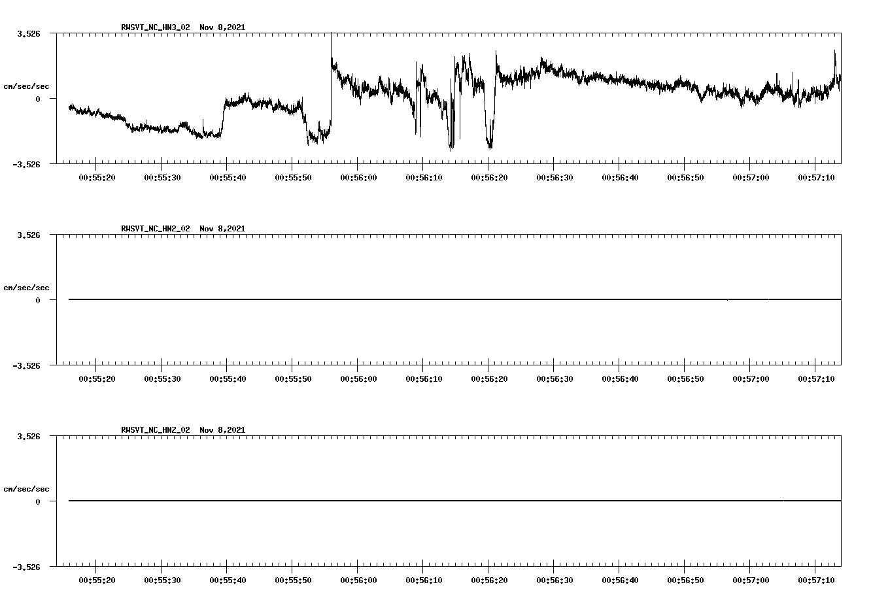The height and width of the screenshot is (604, 888).
Task: Click 00:56:00 label under HN3 plot
Action: pos(359,178)
